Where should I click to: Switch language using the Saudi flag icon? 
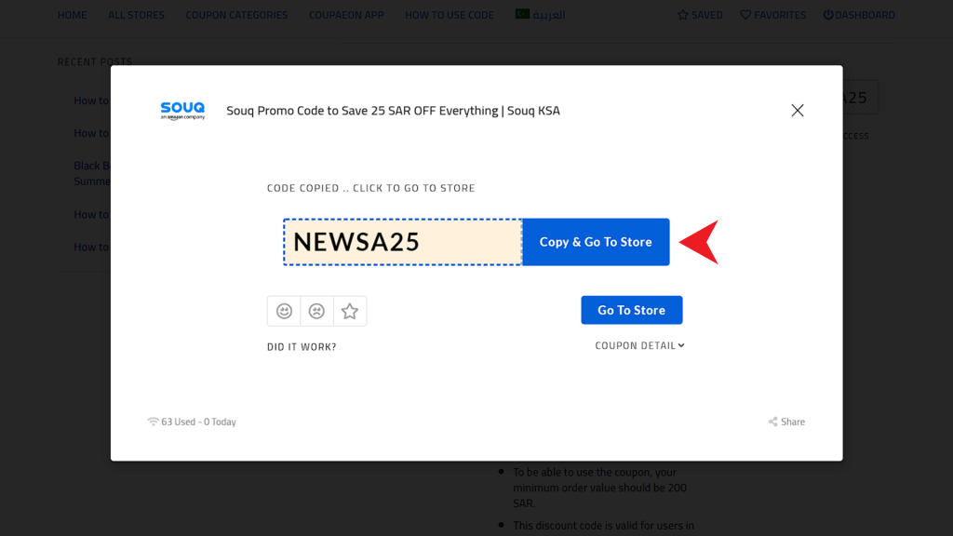pyautogui.click(x=521, y=14)
